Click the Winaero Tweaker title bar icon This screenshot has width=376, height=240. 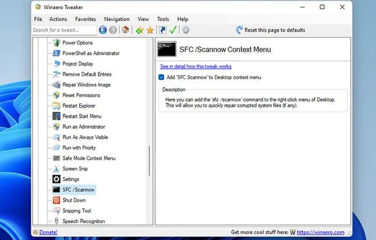(x=38, y=7)
